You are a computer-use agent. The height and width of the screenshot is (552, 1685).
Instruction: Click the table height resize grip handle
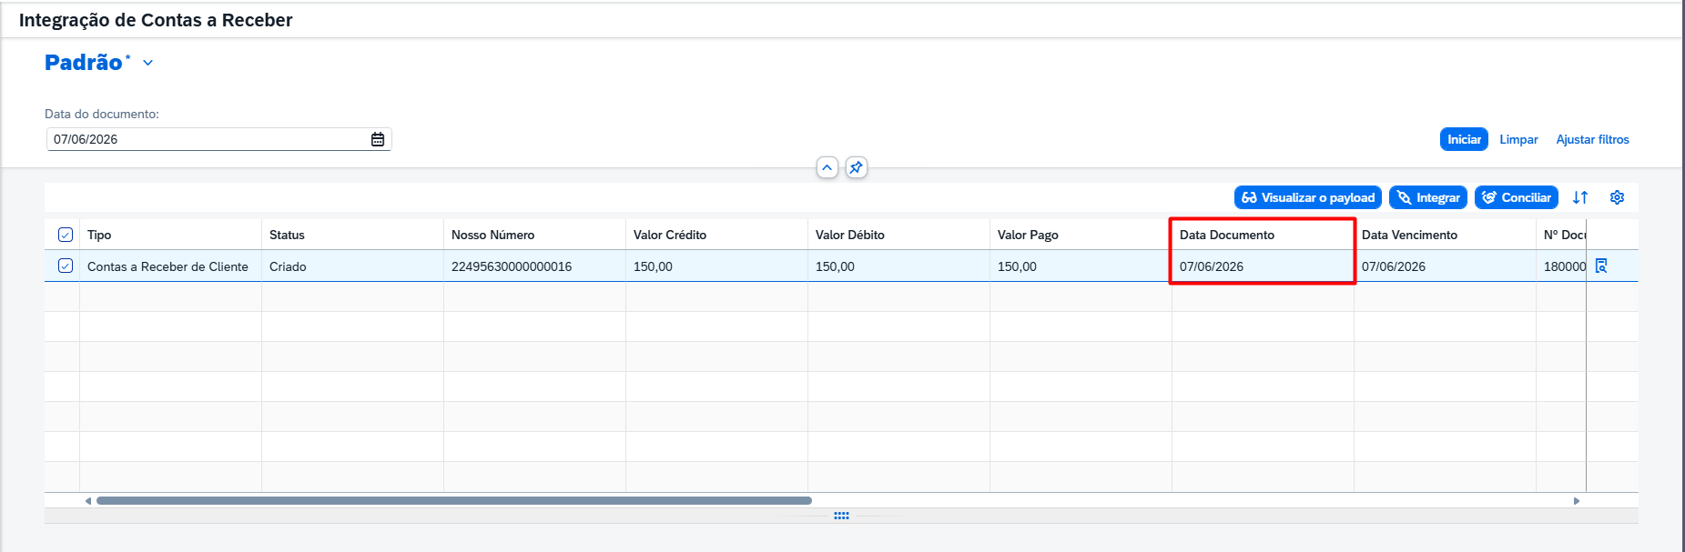tap(841, 516)
